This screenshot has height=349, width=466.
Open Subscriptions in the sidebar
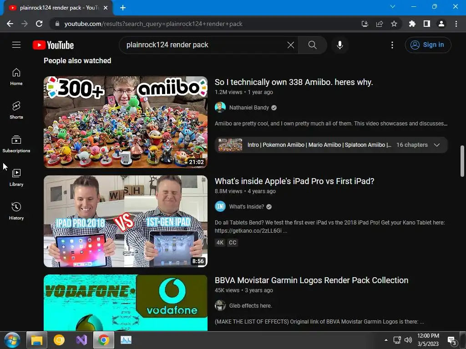pos(16,144)
